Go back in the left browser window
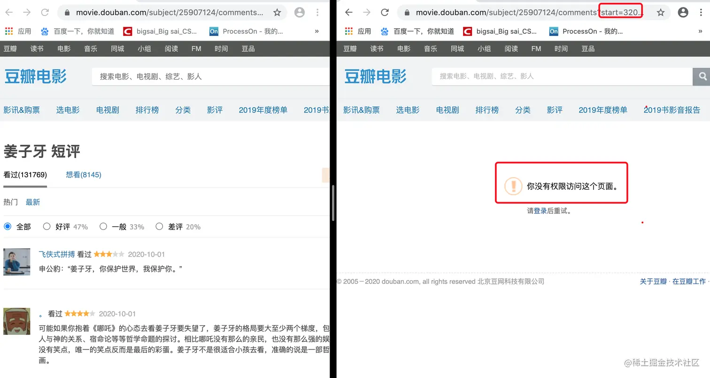Viewport: 710px width, 378px height. click(9, 13)
